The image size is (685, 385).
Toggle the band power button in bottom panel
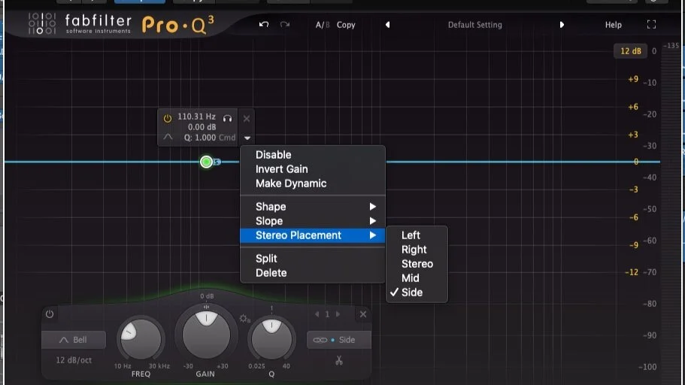pos(50,314)
